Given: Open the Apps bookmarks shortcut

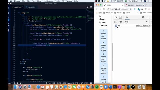Looking at the screenshot, I should [99, 13].
